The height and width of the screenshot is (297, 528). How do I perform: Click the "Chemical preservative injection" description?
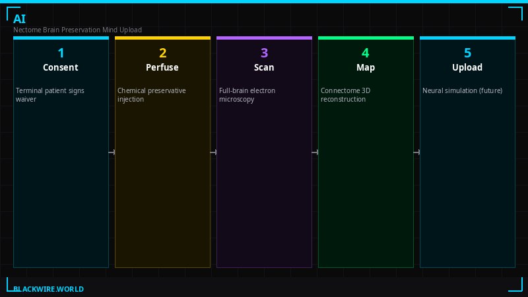point(152,95)
